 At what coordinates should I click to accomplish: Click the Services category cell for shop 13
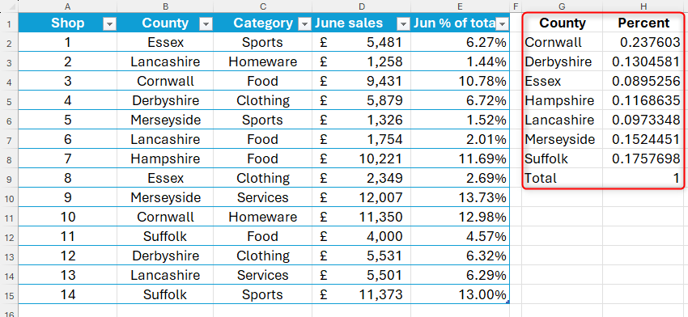click(263, 275)
